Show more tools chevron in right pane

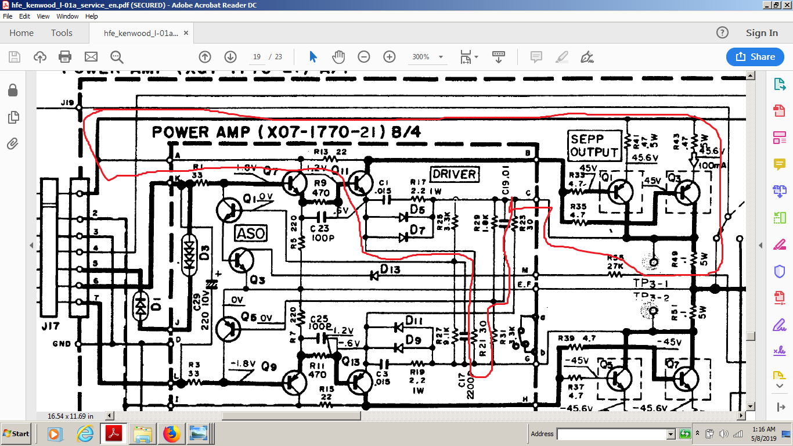[x=779, y=386]
